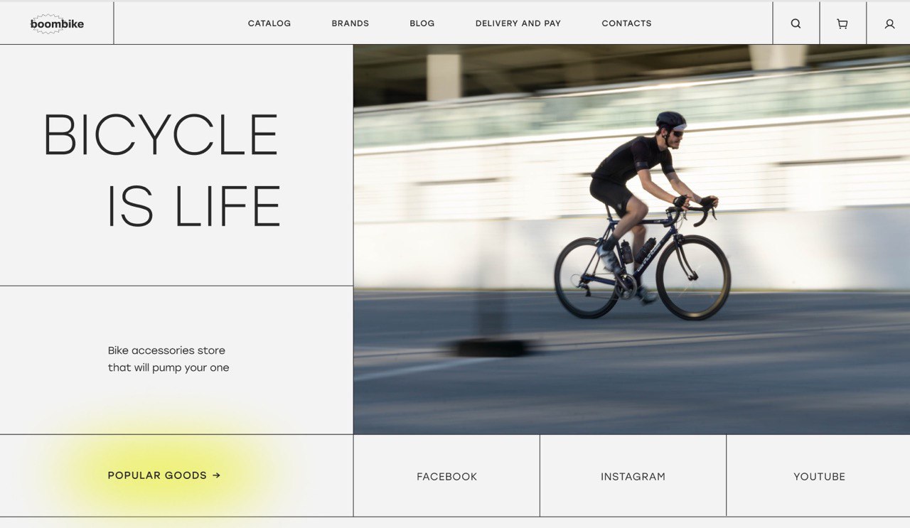
Task: Click the Bike accessories store tagline
Action: click(x=168, y=359)
